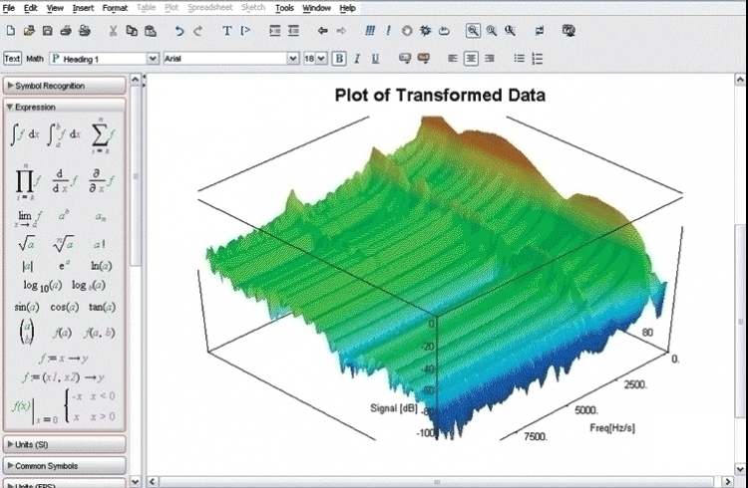The height and width of the screenshot is (488, 748).
Task: Switch to Math input mode
Action: click(35, 59)
